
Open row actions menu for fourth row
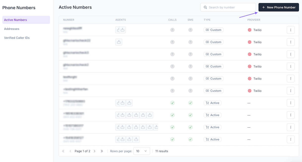[290, 66]
